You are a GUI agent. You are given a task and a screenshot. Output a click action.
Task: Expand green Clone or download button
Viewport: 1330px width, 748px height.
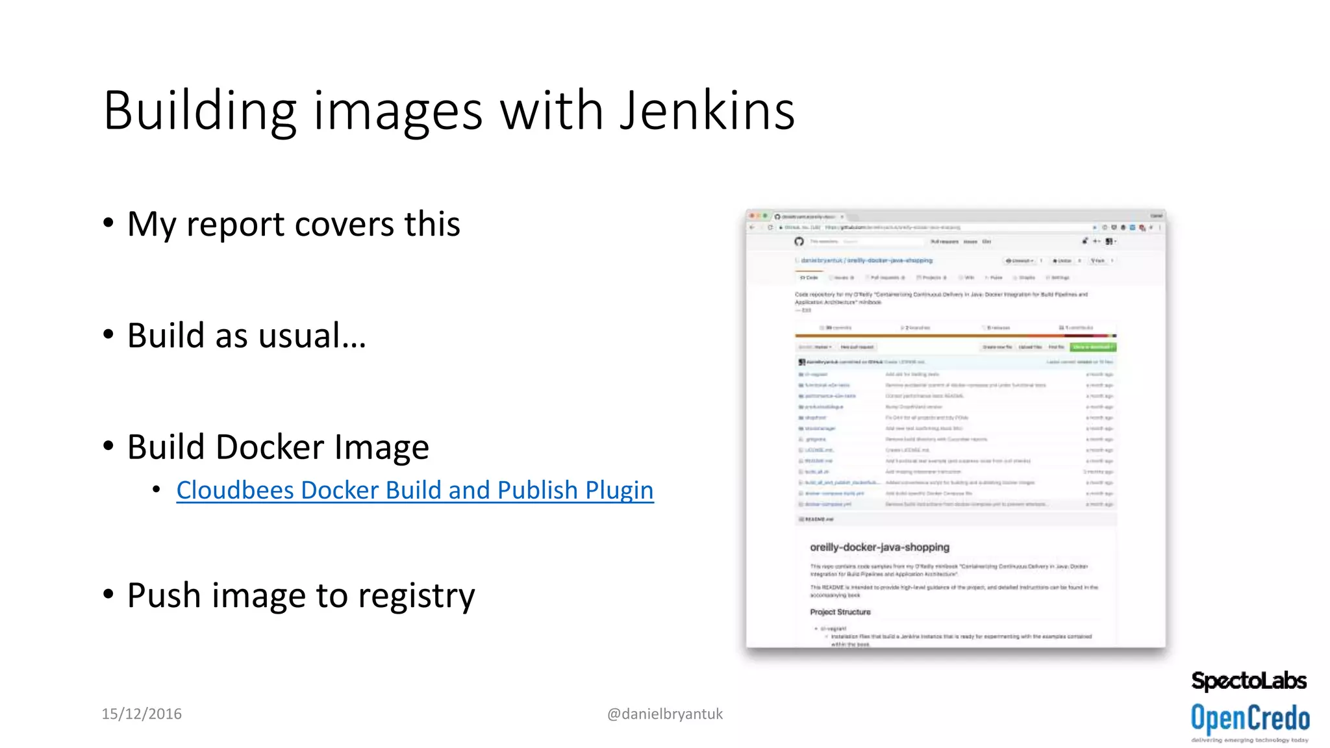pyautogui.click(x=1092, y=347)
